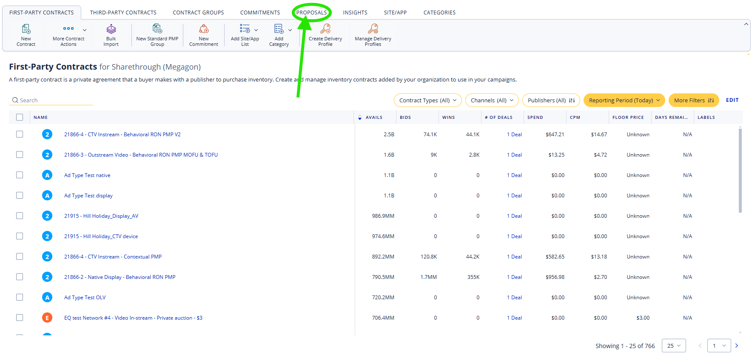This screenshot has width=752, height=357.
Task: Open 1 Deal link for Ad Type Test native
Action: pos(514,175)
